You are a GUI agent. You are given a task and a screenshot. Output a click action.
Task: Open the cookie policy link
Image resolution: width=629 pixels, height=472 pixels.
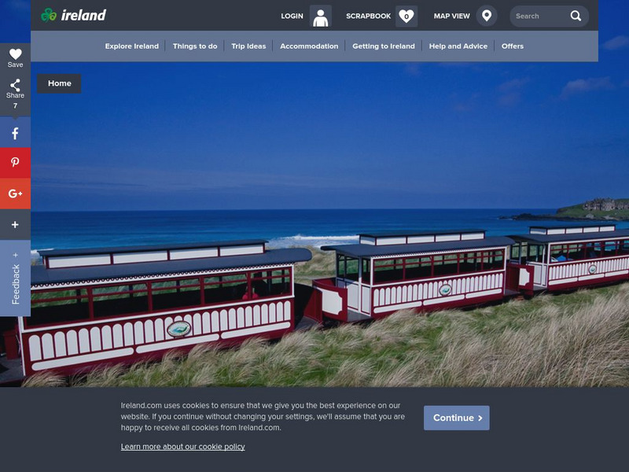tap(181, 446)
